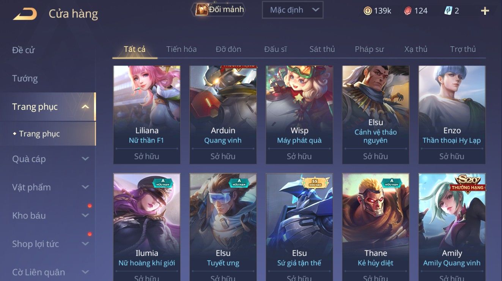Open the Tướng sidebar menu item

coord(25,78)
